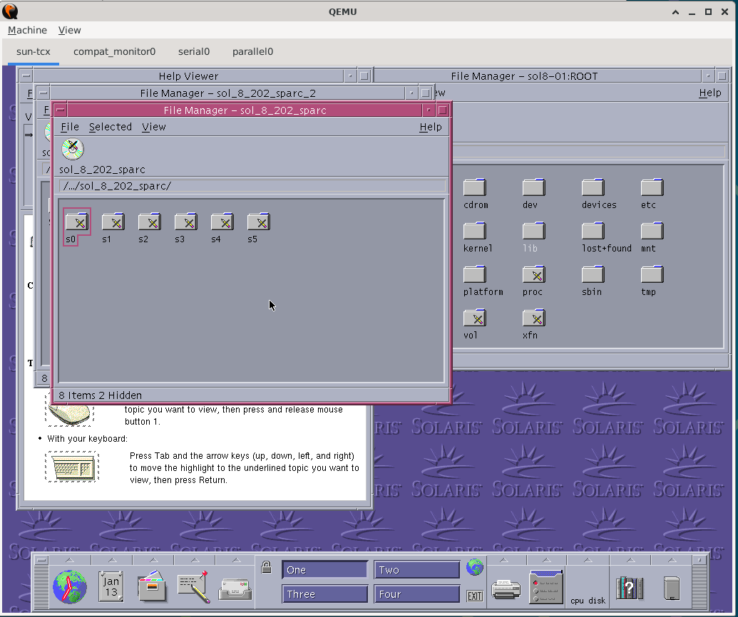Click the Calendar icon showing Jan 13
This screenshot has width=738, height=617.
111,587
